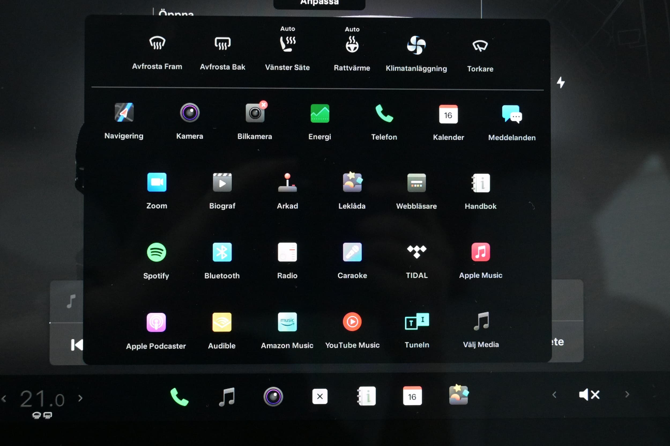Remove Bilkamera via red x badge
Image resolution: width=670 pixels, height=446 pixels.
[263, 105]
